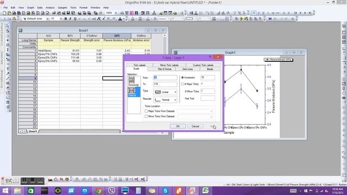Click the First Tick input field
This screenshot has width=347, height=195.
click(208, 98)
